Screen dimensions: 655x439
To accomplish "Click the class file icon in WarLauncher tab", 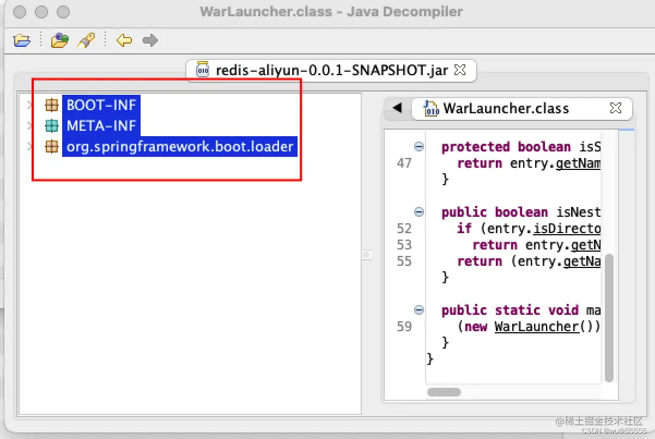I will [x=431, y=108].
